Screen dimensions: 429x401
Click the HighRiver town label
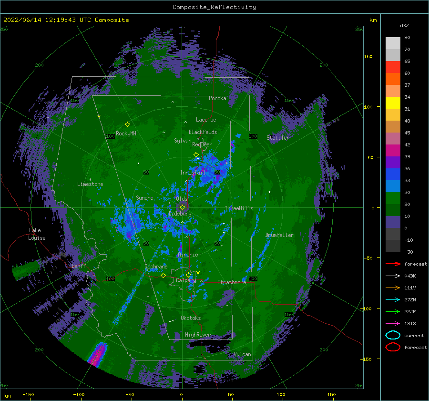198,335
